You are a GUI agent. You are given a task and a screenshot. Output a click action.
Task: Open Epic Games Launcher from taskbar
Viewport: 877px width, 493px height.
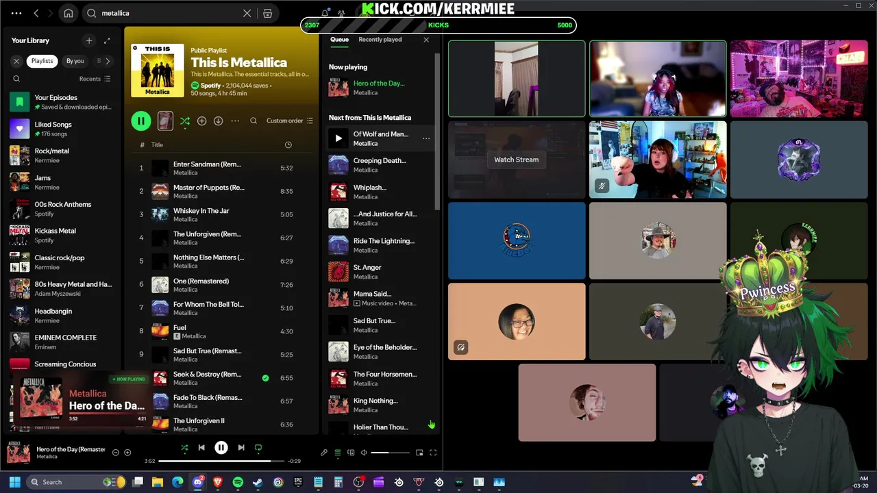[298, 482]
